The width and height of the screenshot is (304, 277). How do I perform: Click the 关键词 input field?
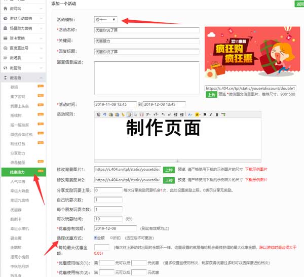146,41
